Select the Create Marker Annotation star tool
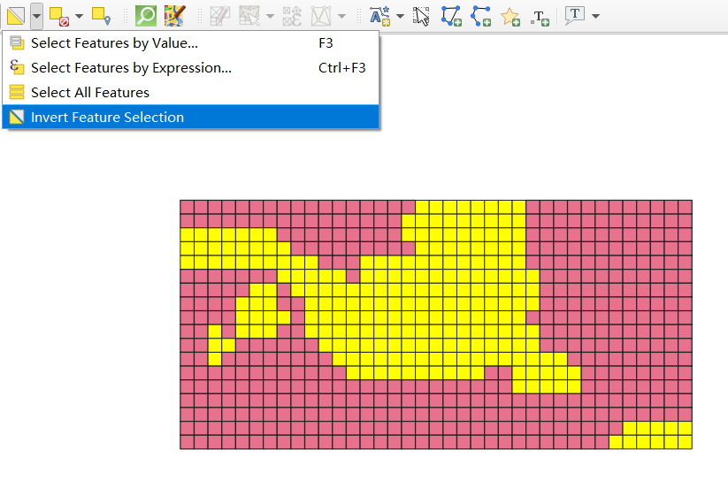Screen dimensions: 728x488 click(510, 17)
